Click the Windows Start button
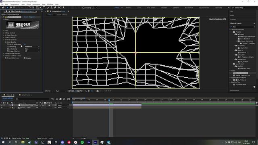 tap(3, 142)
